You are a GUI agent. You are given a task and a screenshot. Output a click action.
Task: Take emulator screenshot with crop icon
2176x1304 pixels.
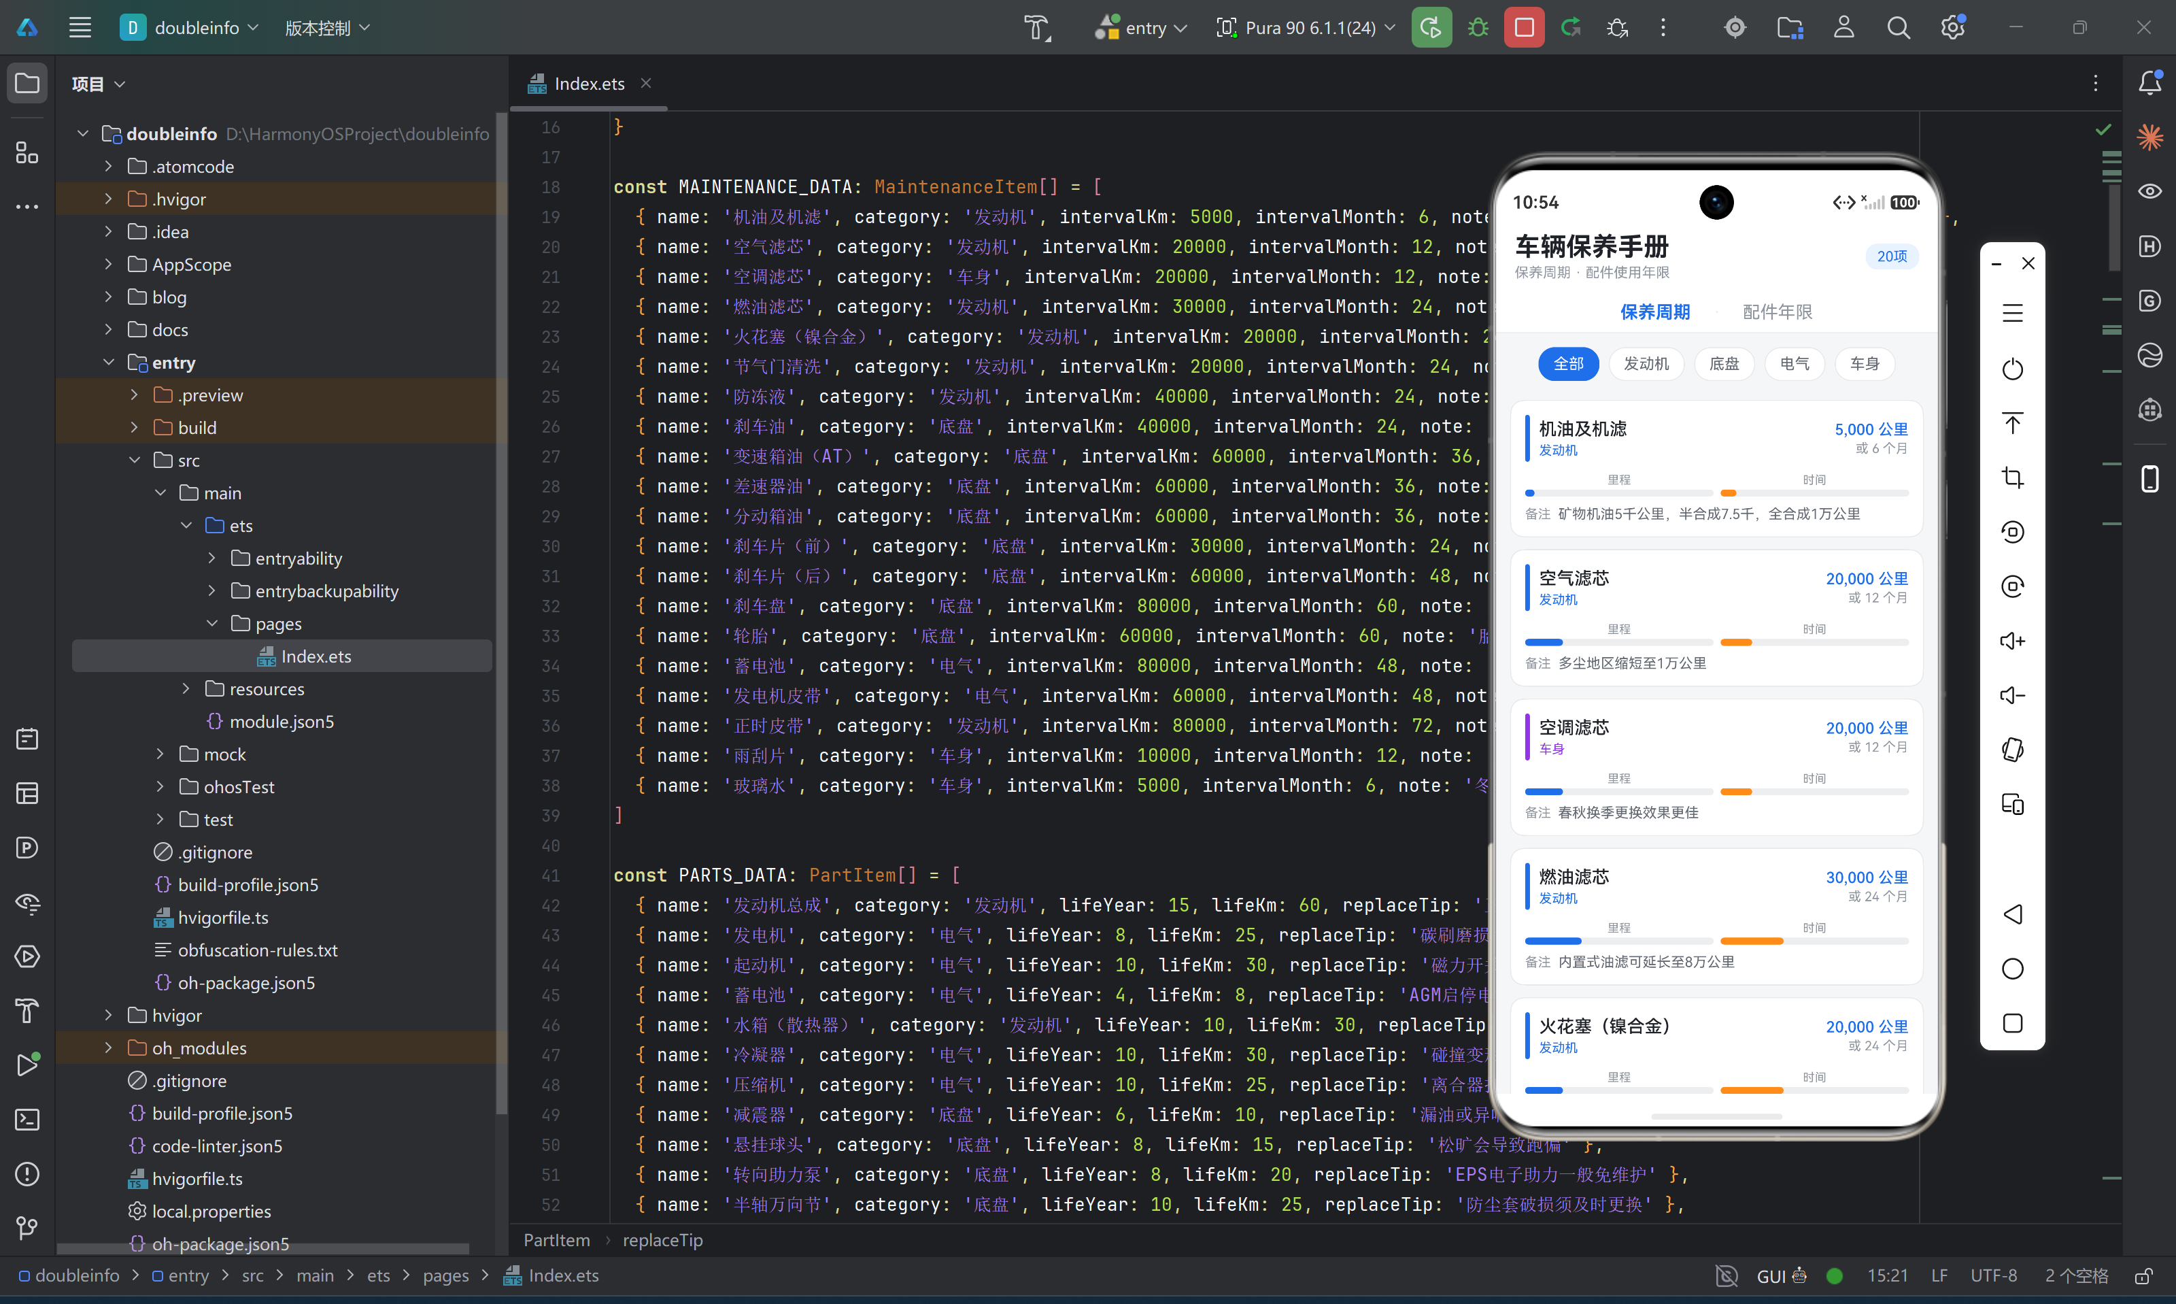click(2012, 477)
